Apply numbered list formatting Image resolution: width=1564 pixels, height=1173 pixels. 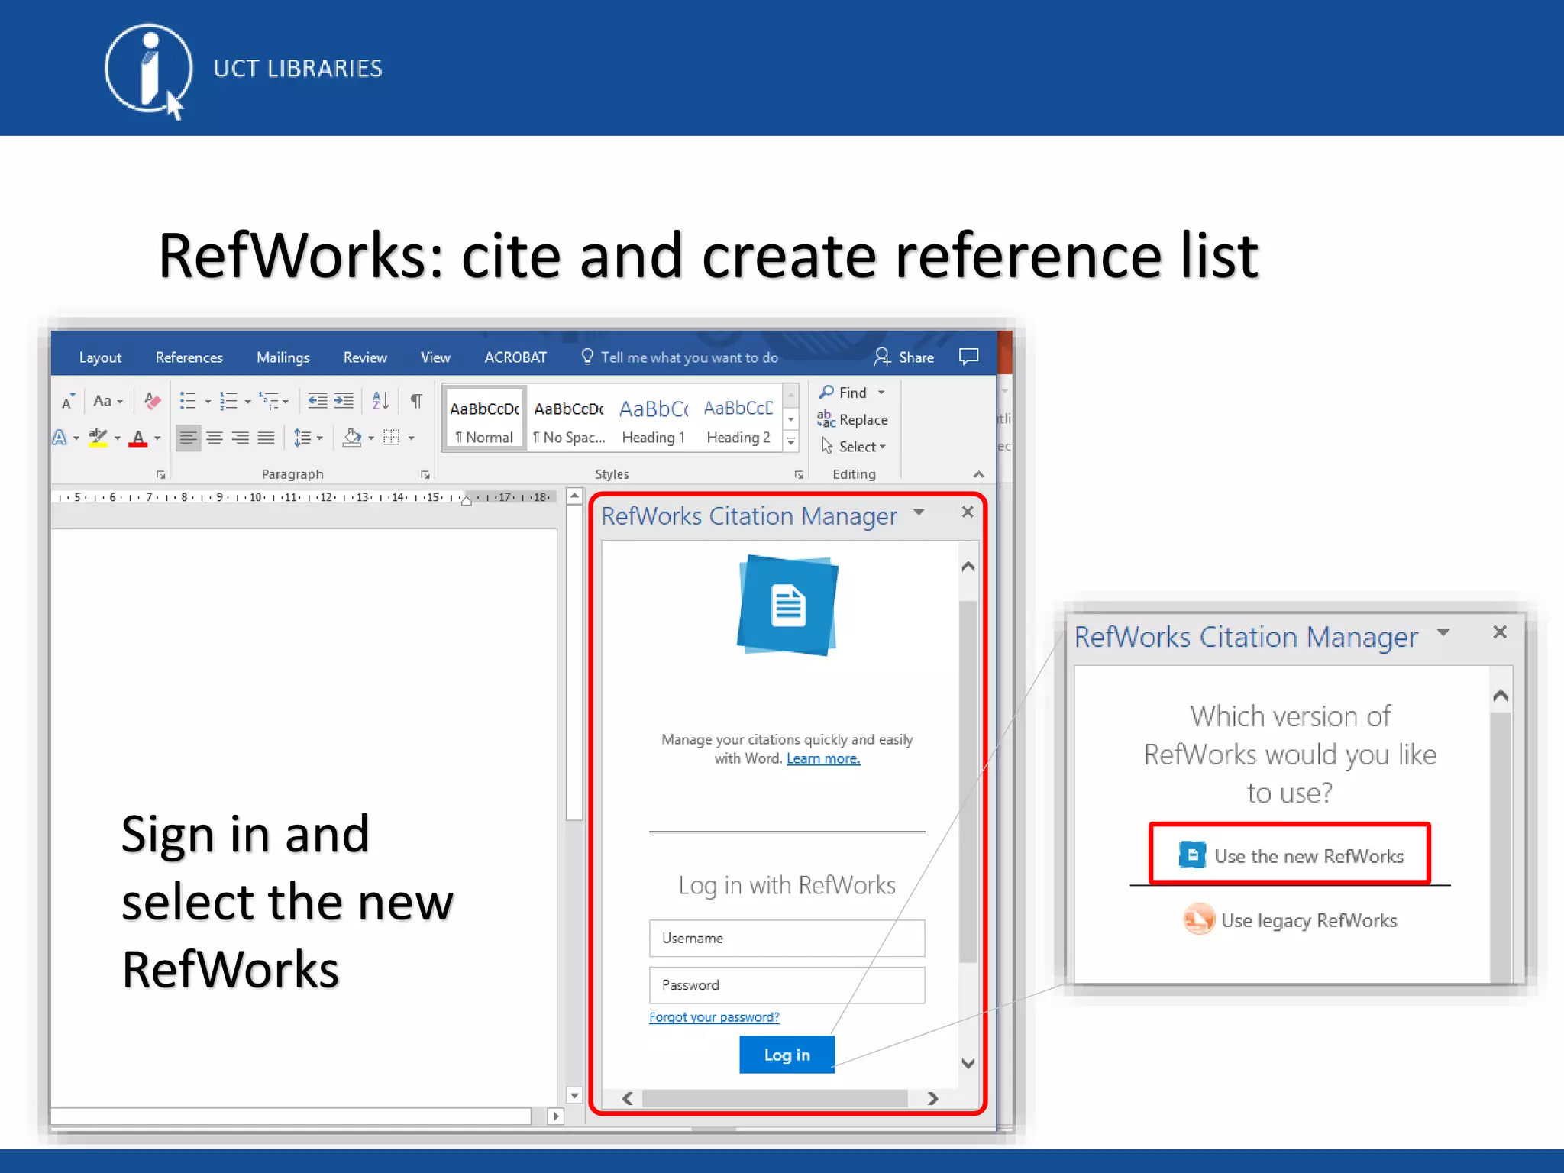(x=228, y=401)
